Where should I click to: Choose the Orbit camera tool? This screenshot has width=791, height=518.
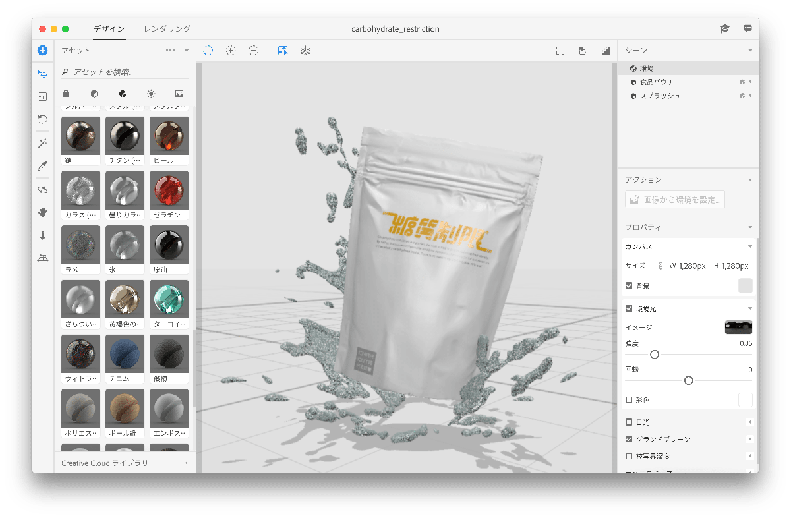point(42,190)
